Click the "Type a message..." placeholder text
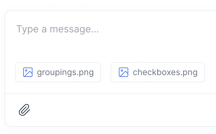216x134 pixels. [x=58, y=29]
